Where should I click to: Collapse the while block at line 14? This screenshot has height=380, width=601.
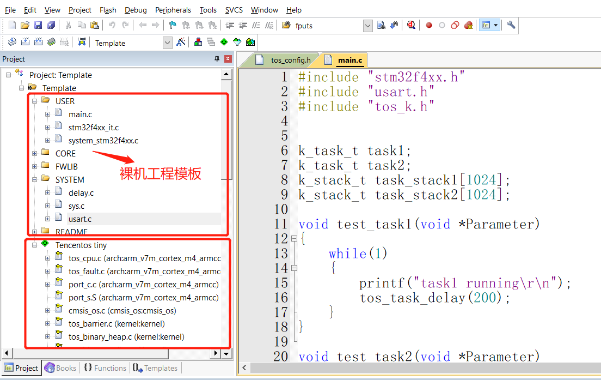(x=294, y=268)
